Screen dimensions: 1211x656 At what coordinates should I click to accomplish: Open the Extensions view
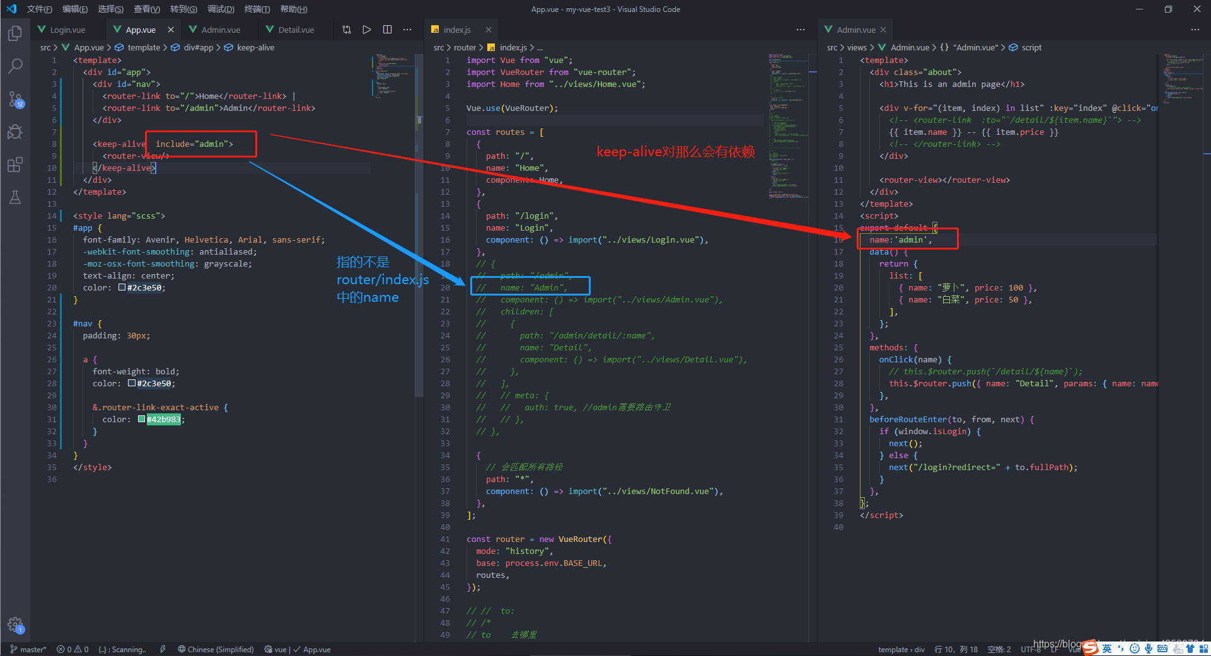[x=15, y=164]
